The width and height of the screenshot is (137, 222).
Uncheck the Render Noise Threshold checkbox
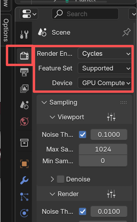(83, 211)
